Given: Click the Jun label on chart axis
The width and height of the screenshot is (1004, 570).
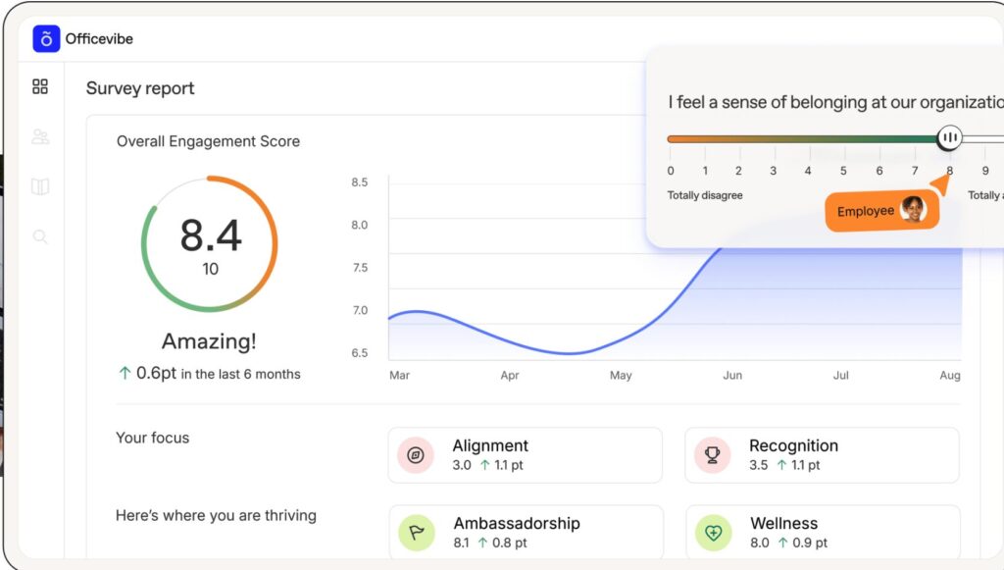Looking at the screenshot, I should (x=732, y=376).
